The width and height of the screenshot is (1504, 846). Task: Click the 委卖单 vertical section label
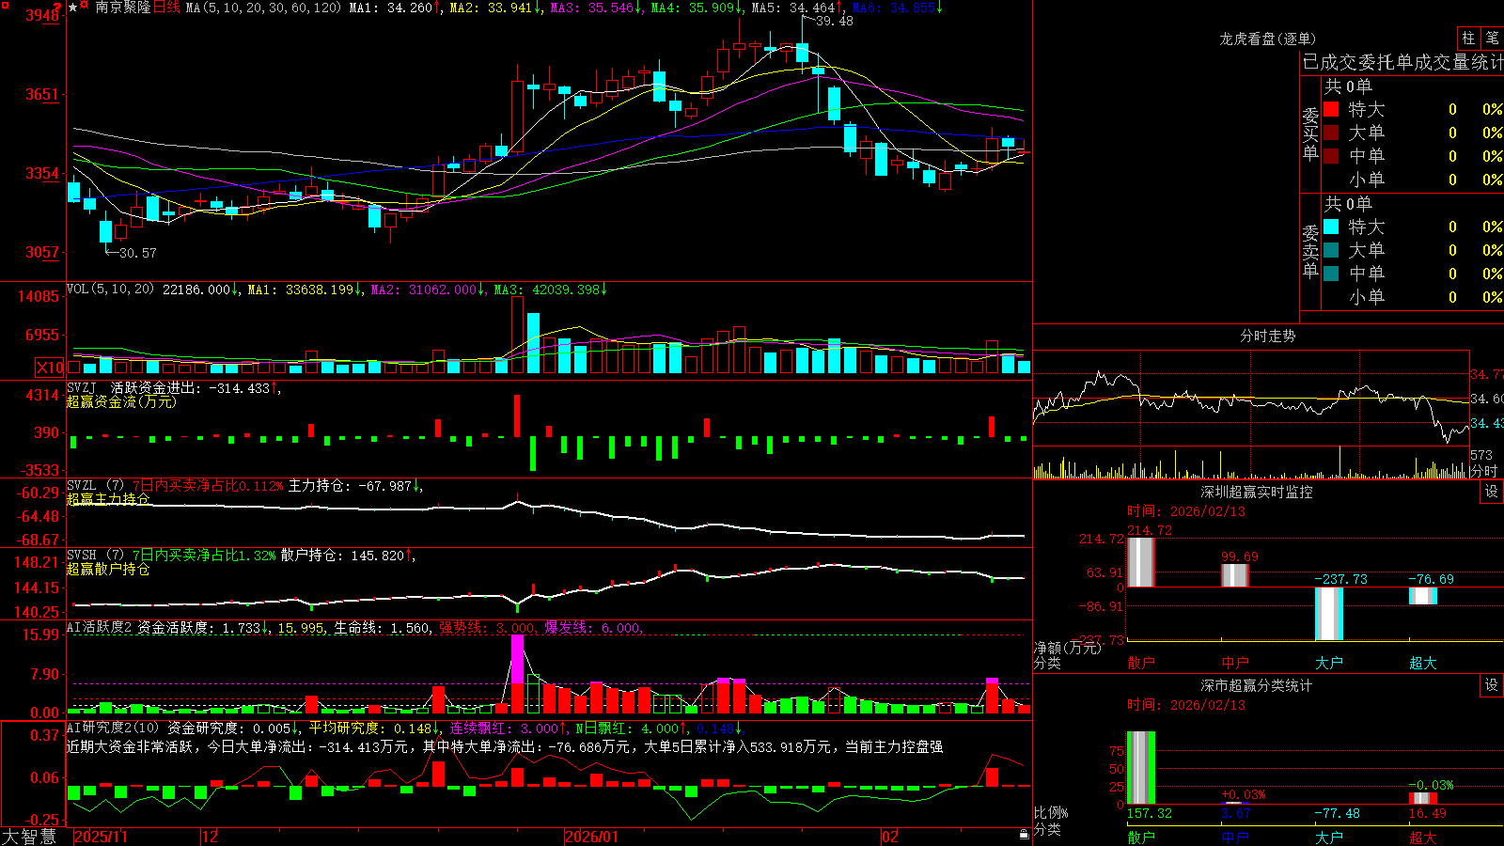coord(1310,251)
